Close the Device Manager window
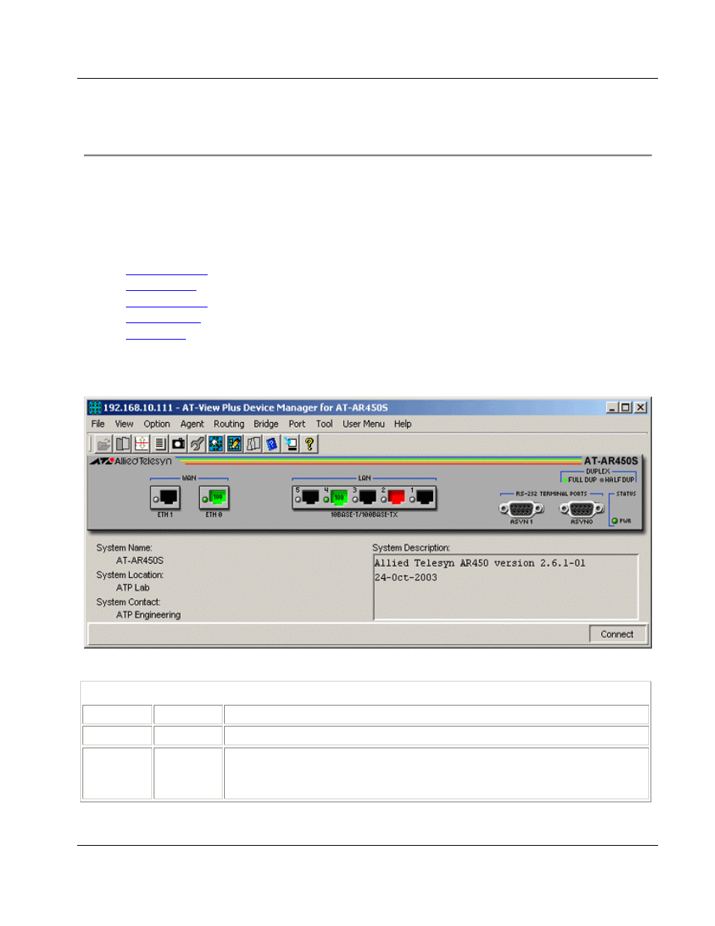 (x=641, y=407)
